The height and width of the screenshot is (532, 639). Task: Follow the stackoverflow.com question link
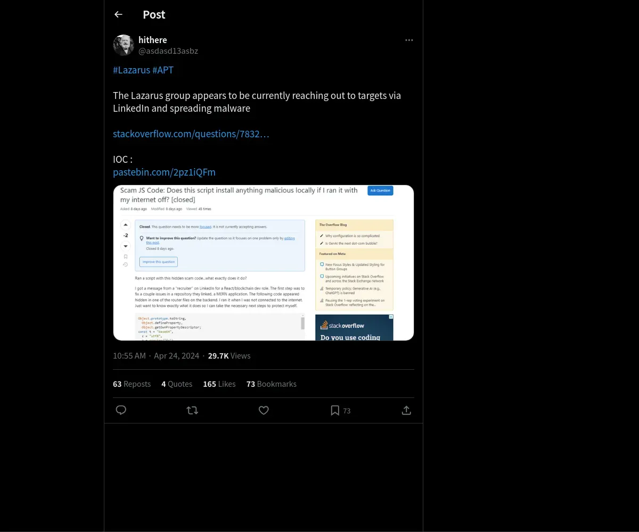point(191,134)
